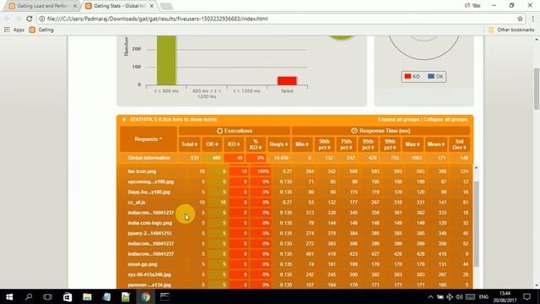Sort by the Std Dev column header

click(x=459, y=144)
